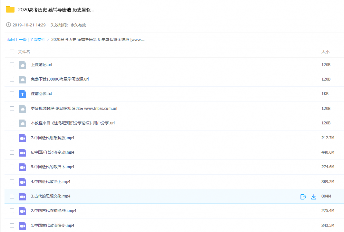Check the box for 6.中国近代经济变动.mp4

point(12,152)
